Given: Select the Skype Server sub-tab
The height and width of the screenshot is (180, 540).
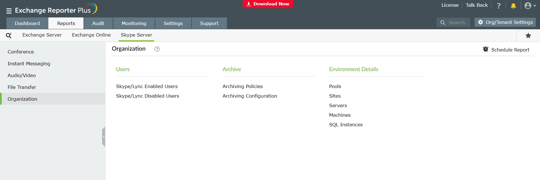Looking at the screenshot, I should click(136, 35).
